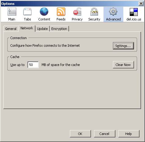Close the Options window

pyautogui.click(x=141, y=4)
